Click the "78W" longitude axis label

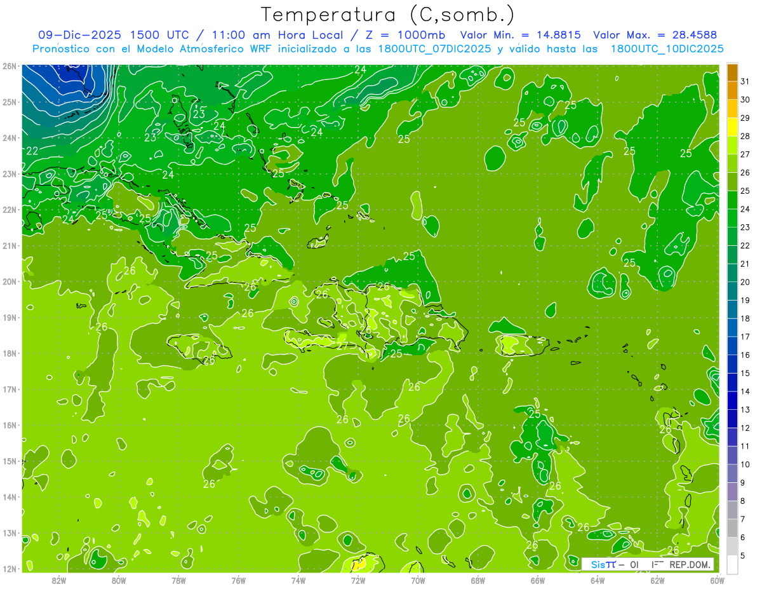pos(178,580)
